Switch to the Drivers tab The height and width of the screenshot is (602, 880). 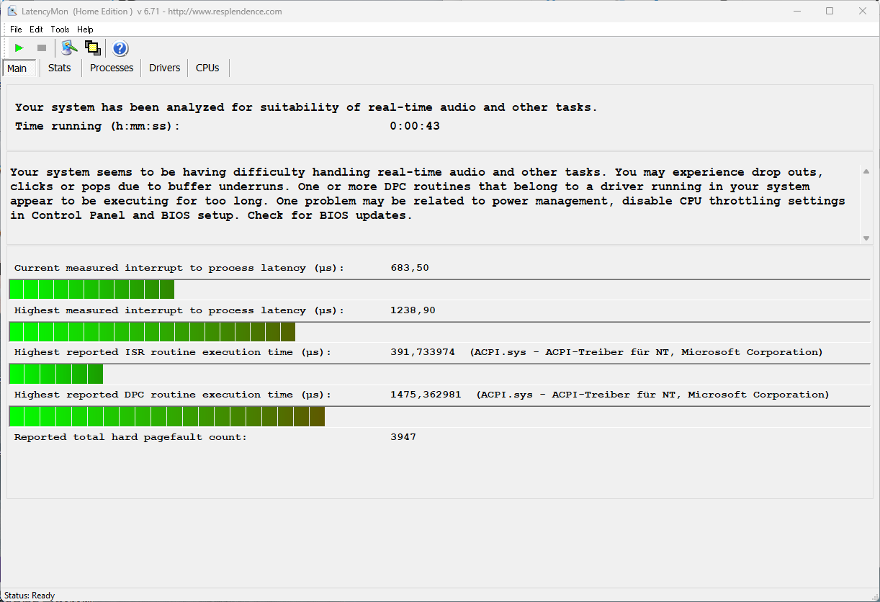(x=164, y=68)
